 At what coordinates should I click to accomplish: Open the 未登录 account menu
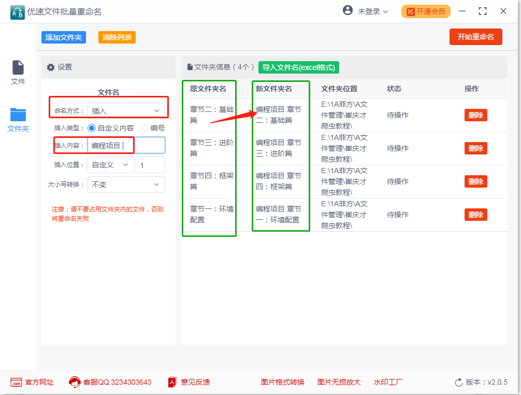(x=373, y=11)
